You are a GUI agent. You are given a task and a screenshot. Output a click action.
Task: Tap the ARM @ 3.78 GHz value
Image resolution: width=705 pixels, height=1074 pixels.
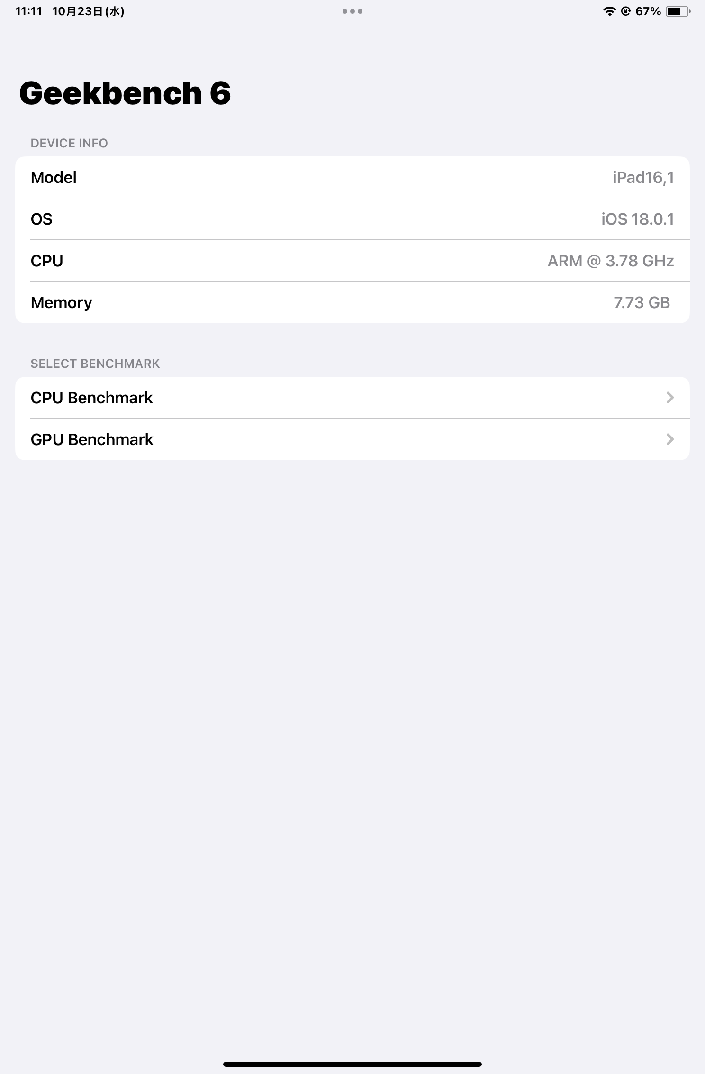tap(611, 261)
